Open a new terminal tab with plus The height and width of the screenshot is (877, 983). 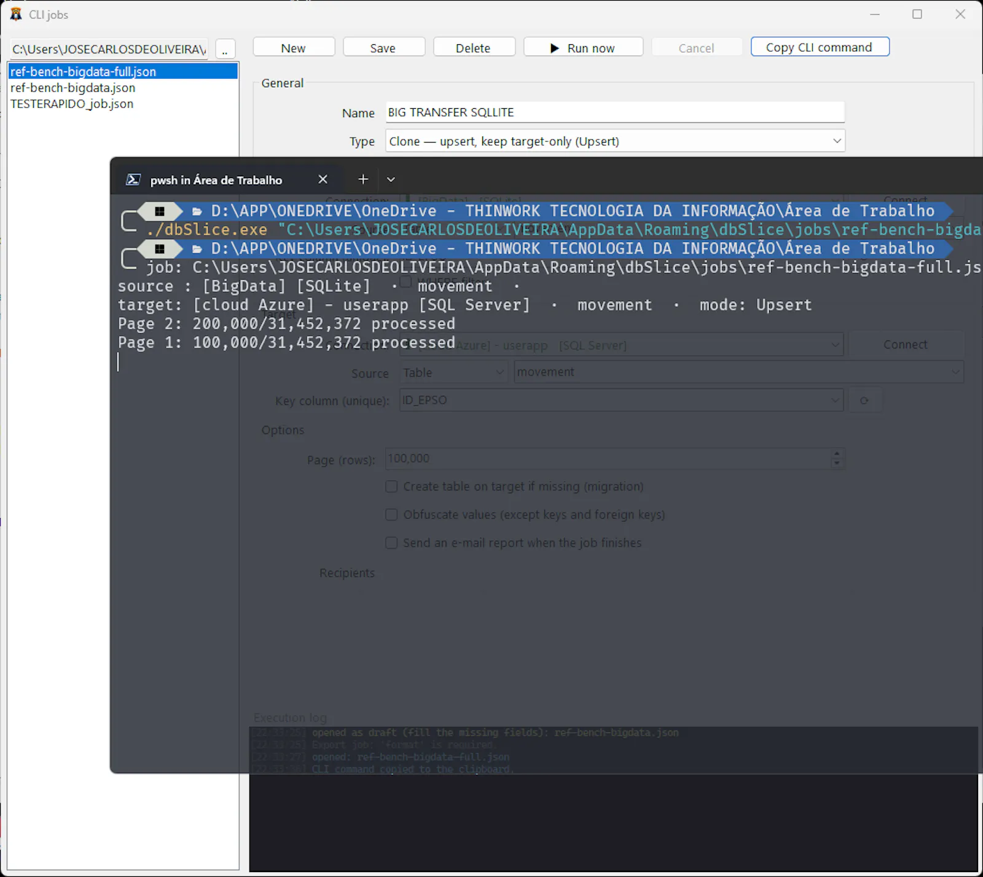(x=363, y=179)
